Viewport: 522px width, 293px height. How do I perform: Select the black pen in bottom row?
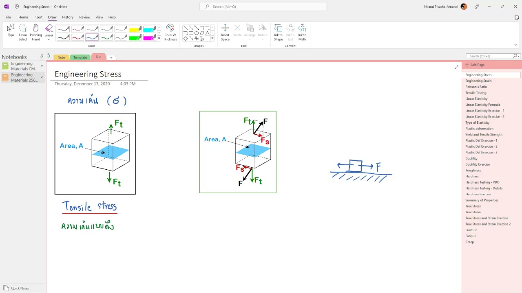[63, 37]
